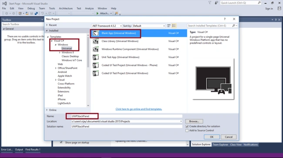Select Coded UI Test Project Phone icon
Viewport: 283px width, 158px height.
(96, 65)
